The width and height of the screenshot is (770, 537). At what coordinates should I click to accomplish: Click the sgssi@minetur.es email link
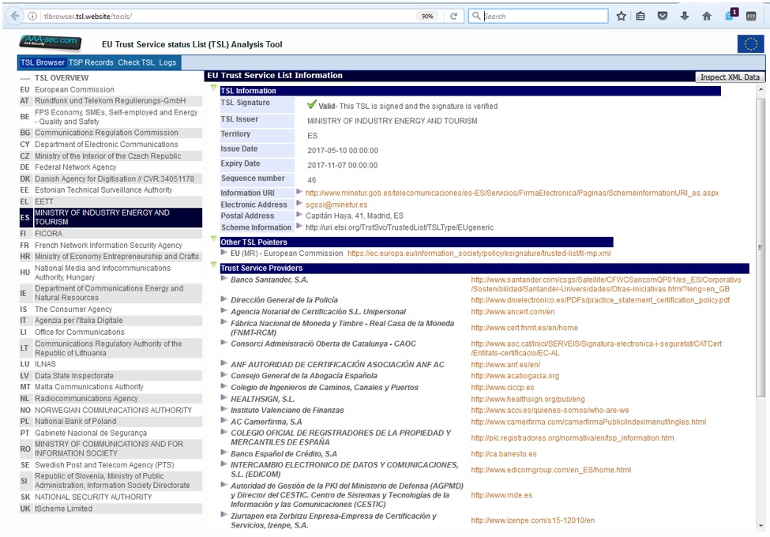[x=336, y=205]
